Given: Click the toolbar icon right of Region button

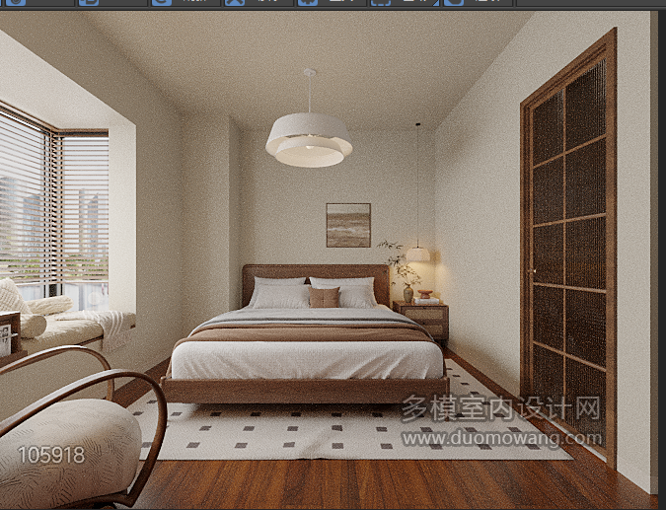Looking at the screenshot, I should pyautogui.click(x=454, y=2).
